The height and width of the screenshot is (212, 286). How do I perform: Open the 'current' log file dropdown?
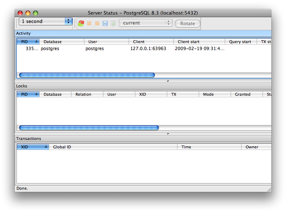click(145, 23)
